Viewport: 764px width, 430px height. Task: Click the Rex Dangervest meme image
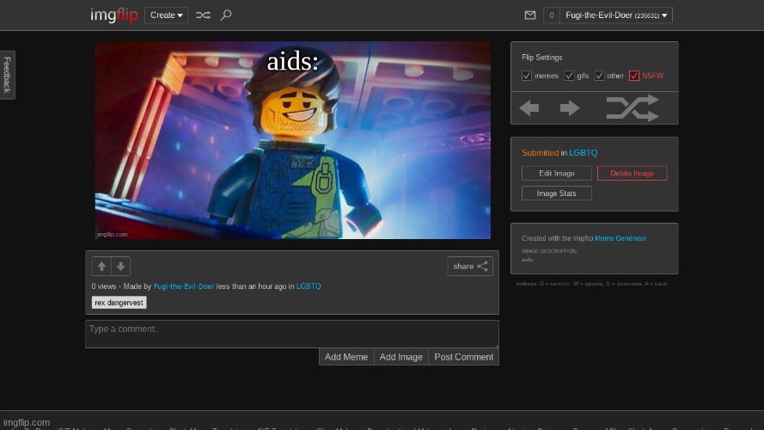point(293,140)
